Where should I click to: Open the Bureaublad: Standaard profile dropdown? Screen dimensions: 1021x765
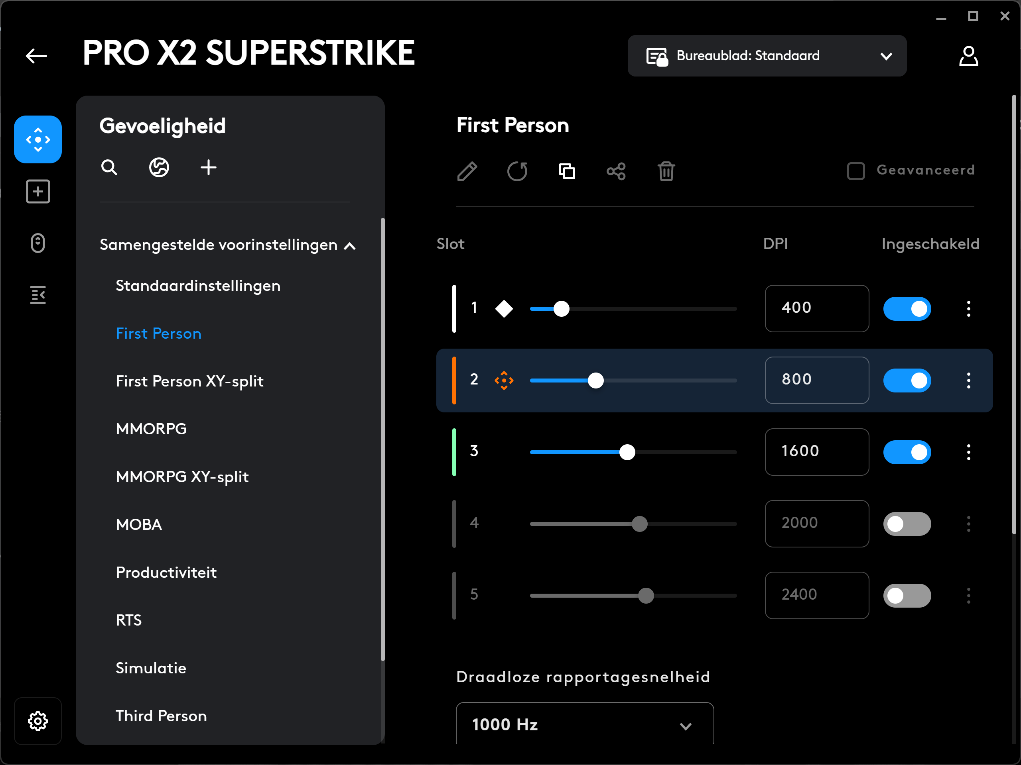pos(766,56)
